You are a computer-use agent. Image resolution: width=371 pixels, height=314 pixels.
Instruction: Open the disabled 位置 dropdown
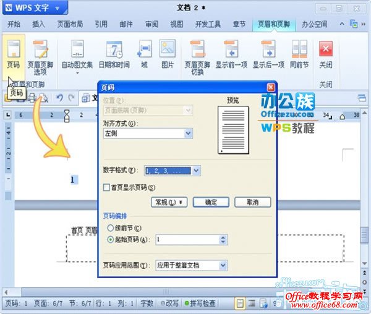coord(148,110)
